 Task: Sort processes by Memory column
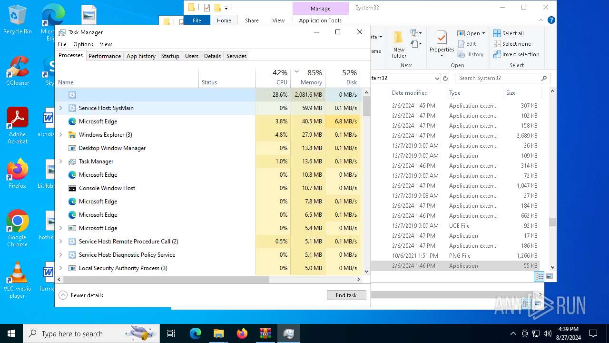308,78
